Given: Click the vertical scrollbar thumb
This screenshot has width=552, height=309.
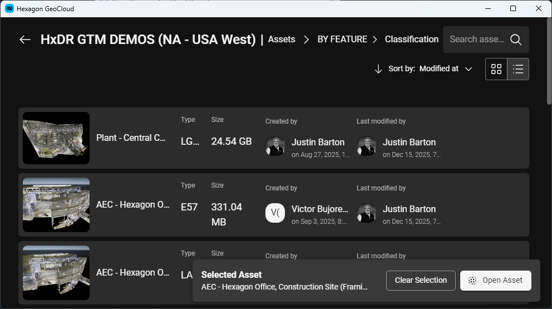Looking at the screenshot, I should [x=549, y=61].
